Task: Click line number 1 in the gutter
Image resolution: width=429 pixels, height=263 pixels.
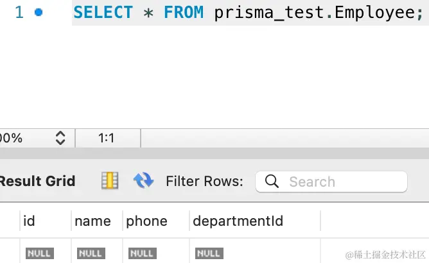Action: 19,13
